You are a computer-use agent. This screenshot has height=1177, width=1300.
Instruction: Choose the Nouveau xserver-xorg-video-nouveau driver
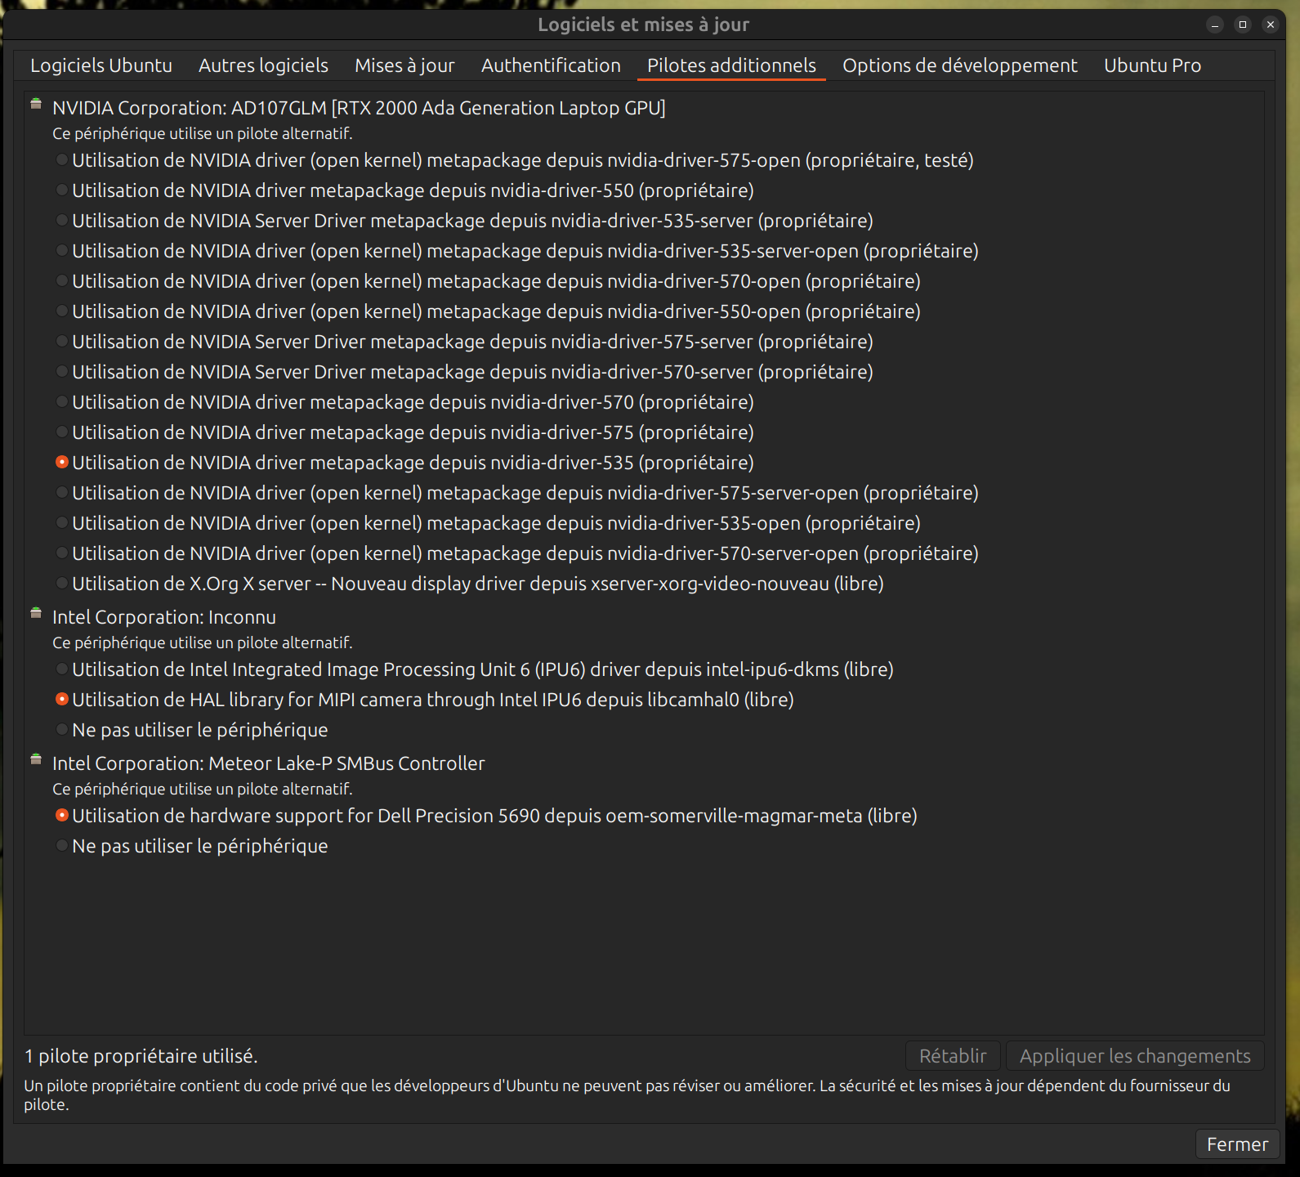(x=62, y=584)
